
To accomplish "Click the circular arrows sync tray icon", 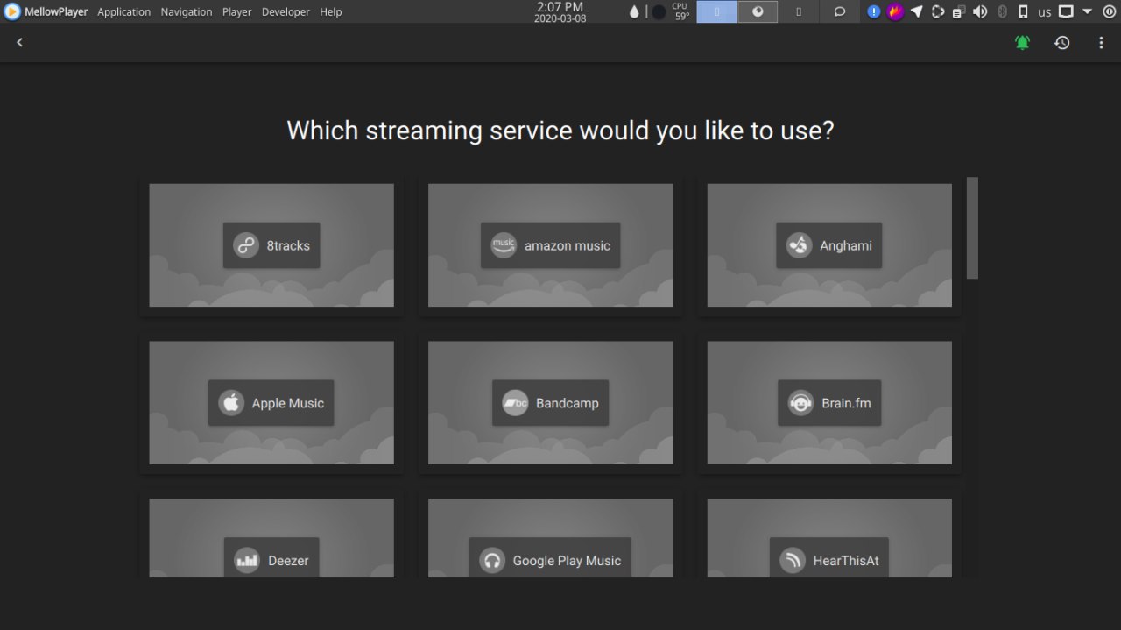I will pos(938,11).
